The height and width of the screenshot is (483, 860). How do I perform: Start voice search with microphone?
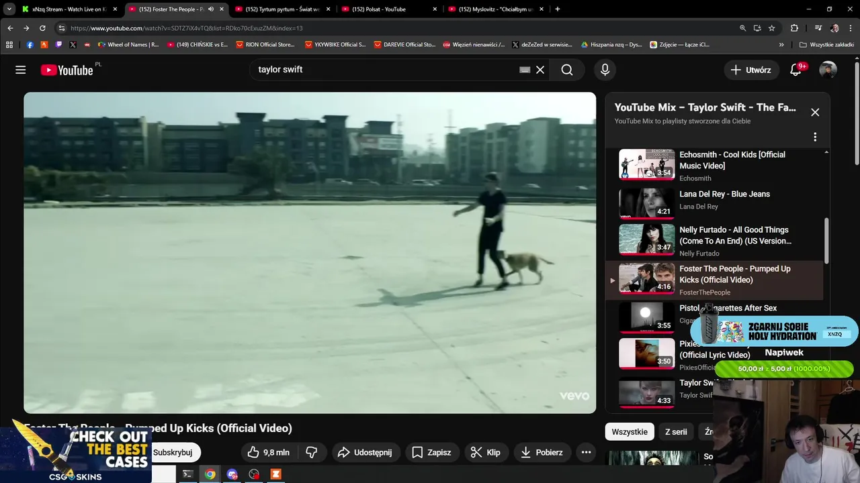pyautogui.click(x=605, y=70)
